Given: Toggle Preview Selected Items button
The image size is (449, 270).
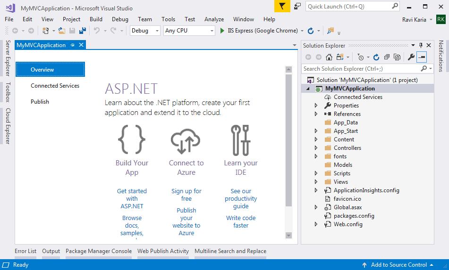Looking at the screenshot, I should click(422, 57).
